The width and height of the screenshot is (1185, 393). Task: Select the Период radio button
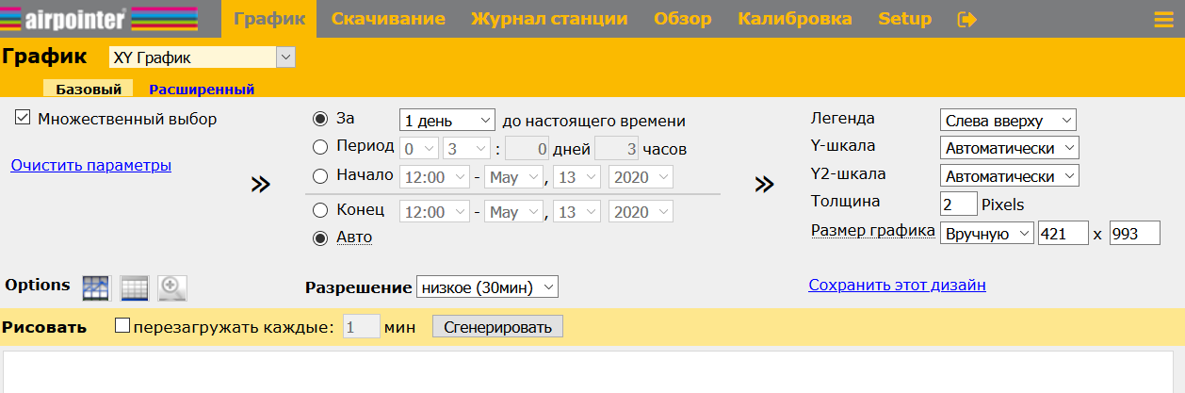(x=320, y=147)
